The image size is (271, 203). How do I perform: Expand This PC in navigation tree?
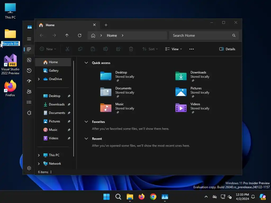(39, 155)
